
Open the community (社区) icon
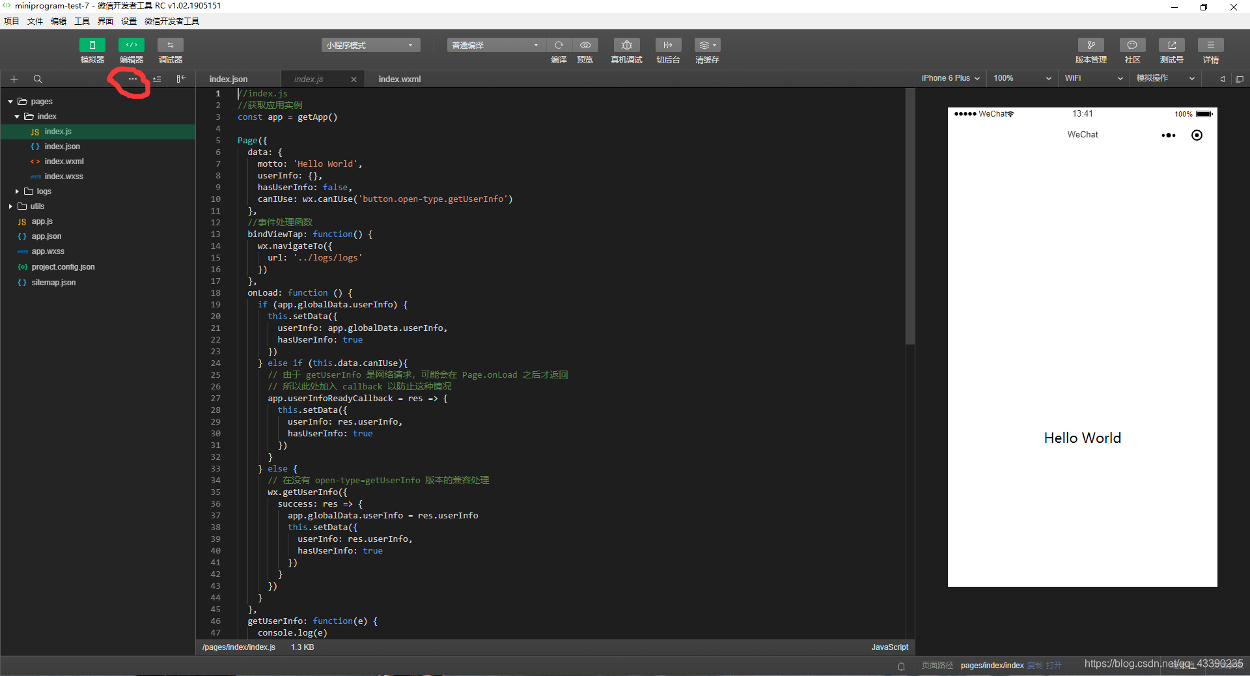click(x=1132, y=45)
